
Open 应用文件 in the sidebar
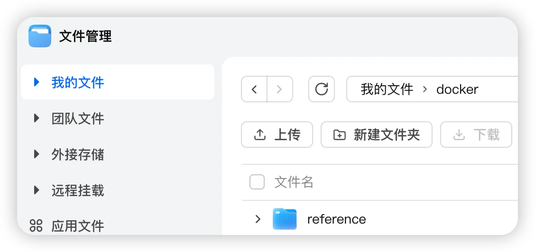pos(78,226)
